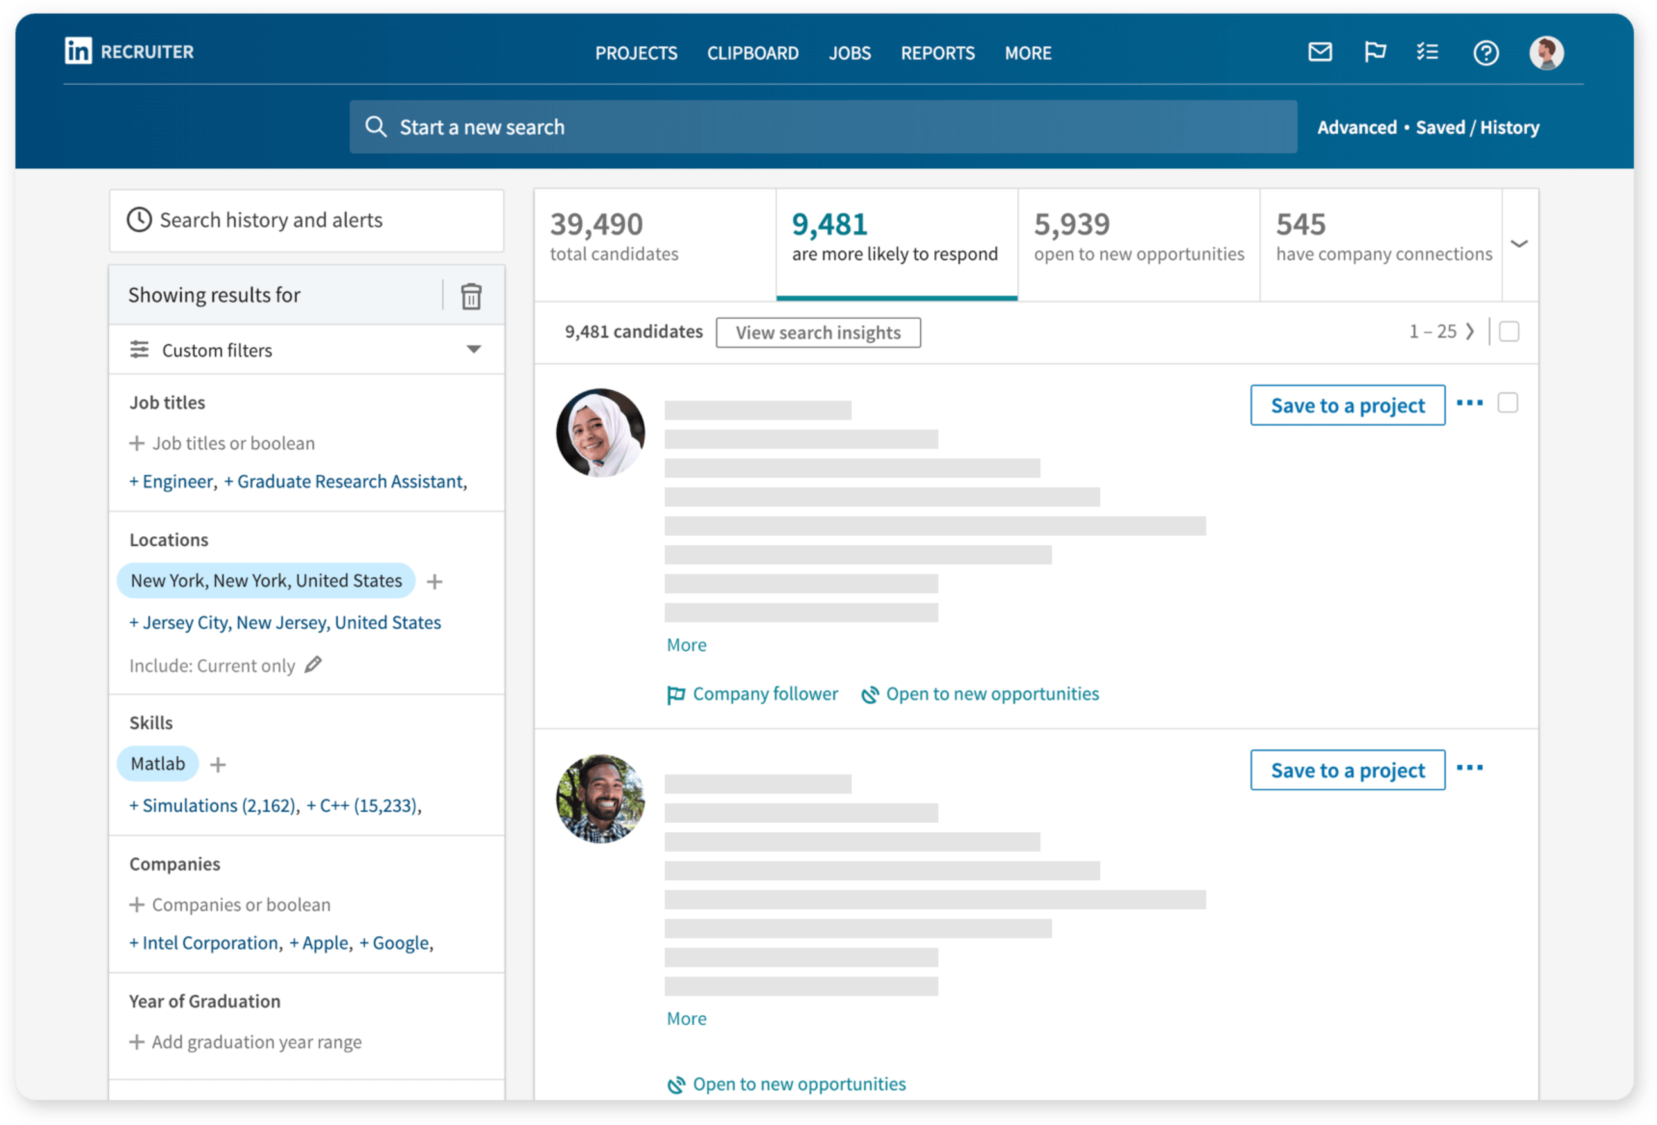Select the second candidate's checkbox
This screenshot has height=1125, width=1657.
[1508, 768]
